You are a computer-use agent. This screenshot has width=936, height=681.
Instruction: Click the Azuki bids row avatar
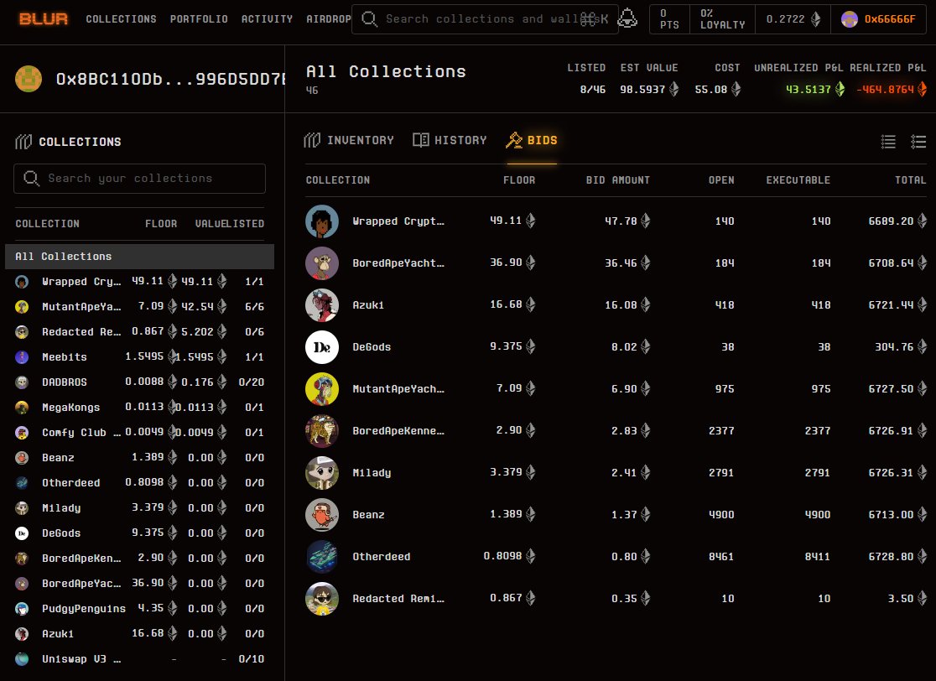tap(322, 305)
